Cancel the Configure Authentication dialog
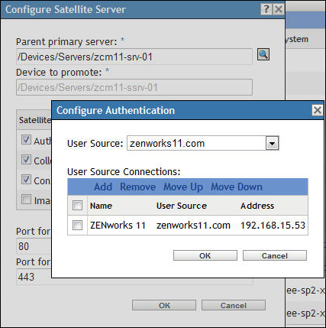The width and height of the screenshot is (326, 328). 275,255
